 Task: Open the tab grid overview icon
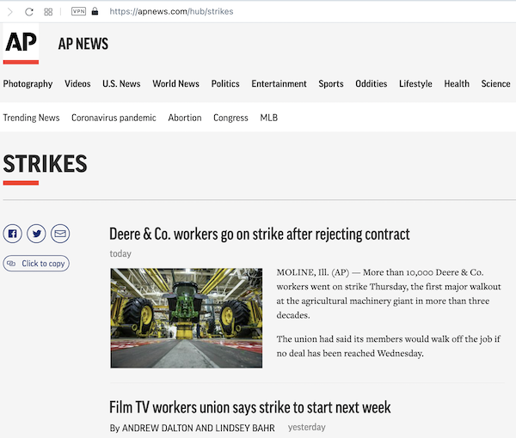[x=48, y=12]
